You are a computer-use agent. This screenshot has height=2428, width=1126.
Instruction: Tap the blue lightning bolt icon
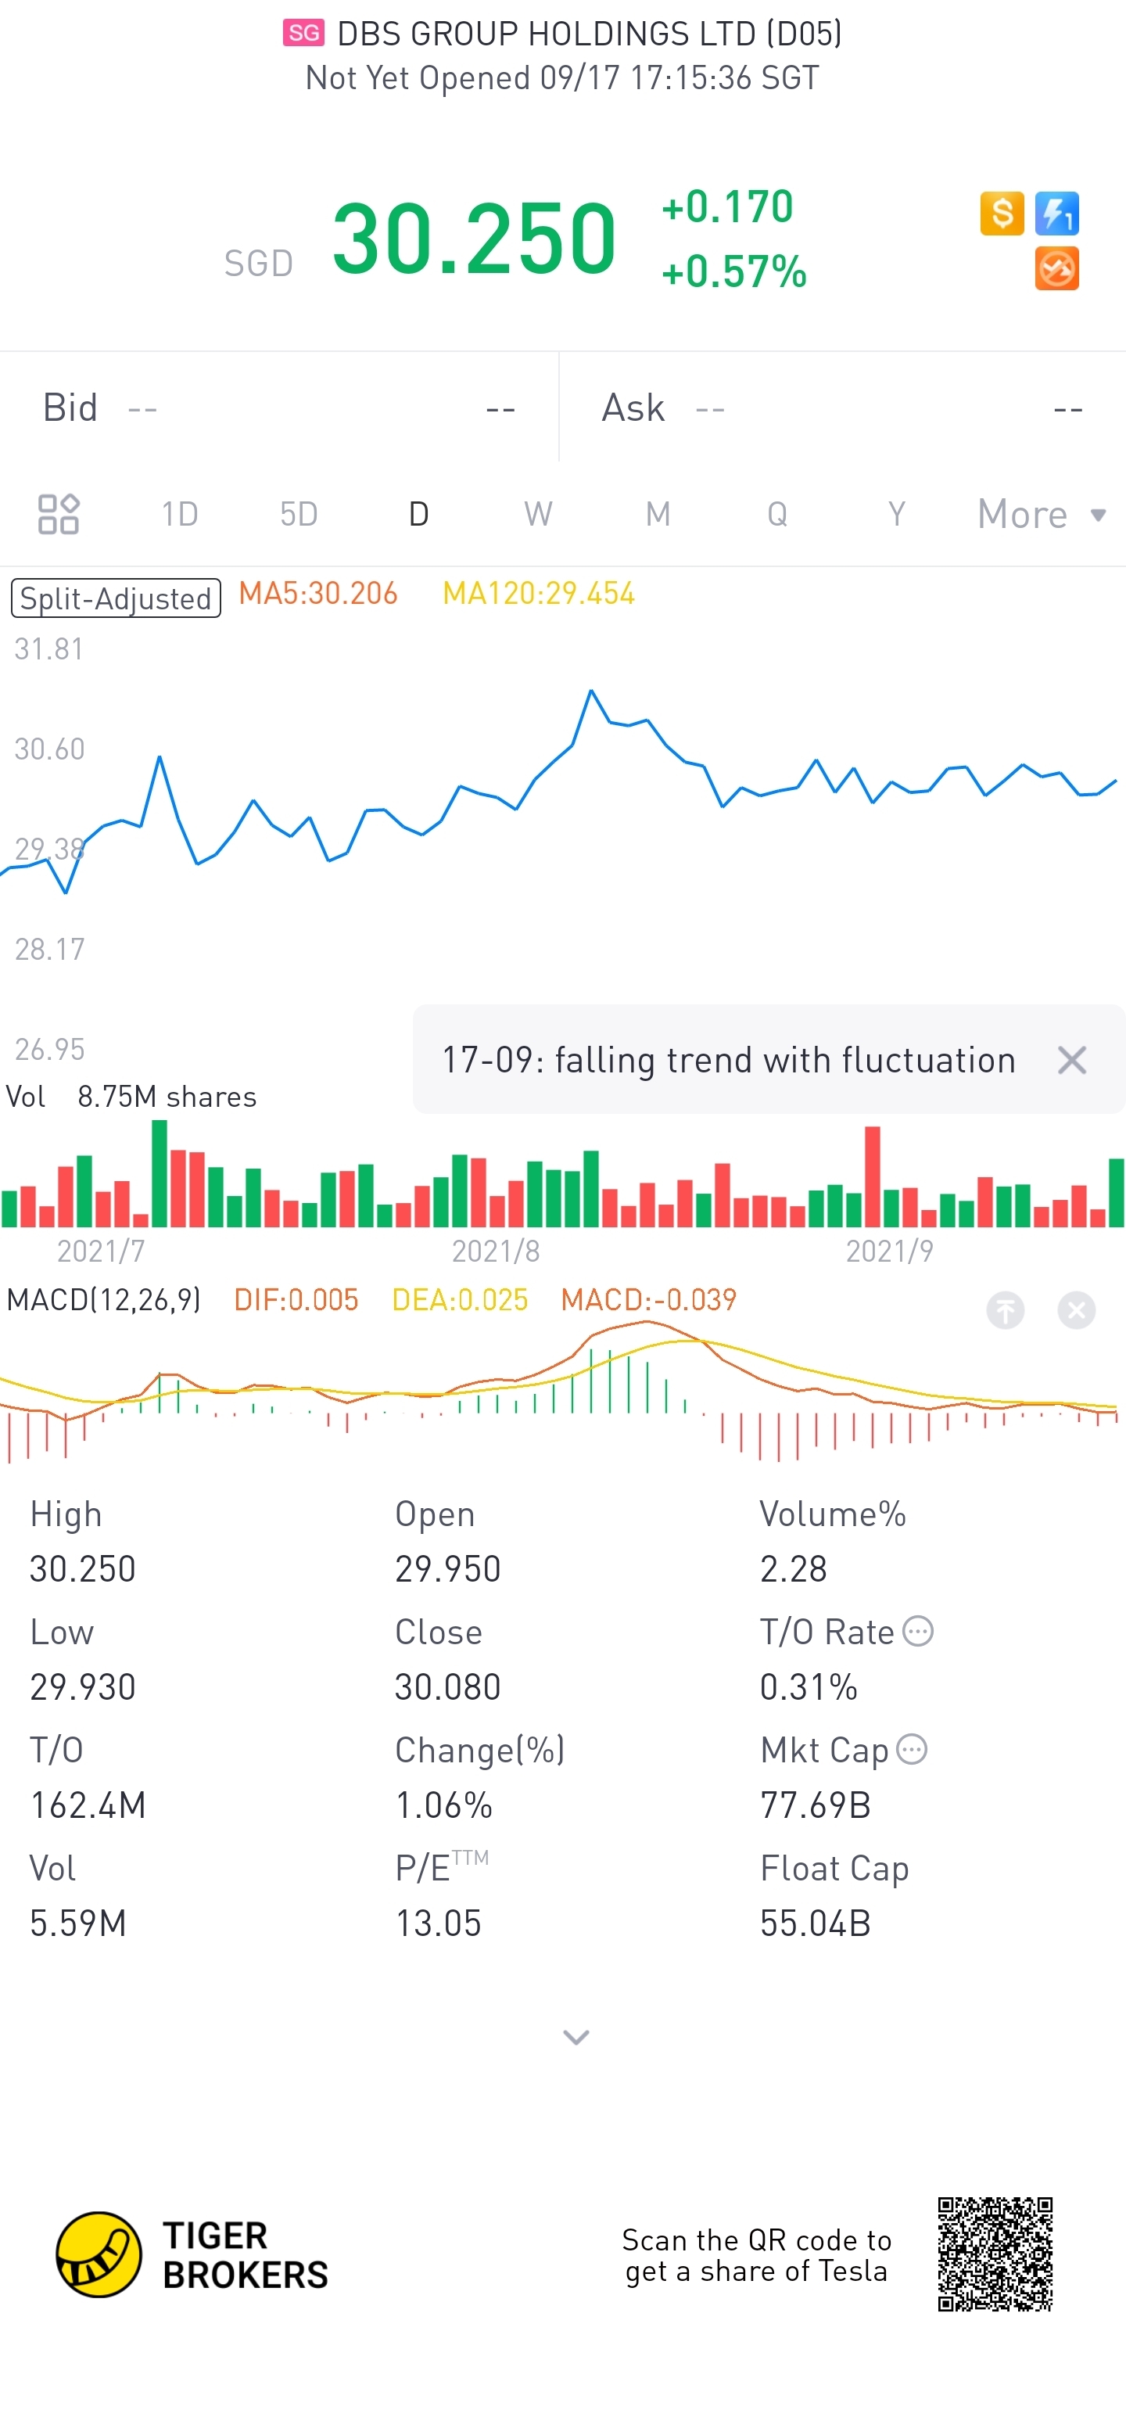pyautogui.click(x=1056, y=213)
